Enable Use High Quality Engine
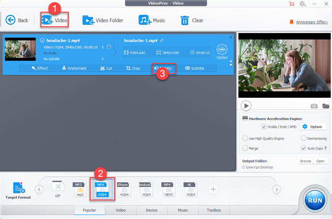 pos(245,138)
